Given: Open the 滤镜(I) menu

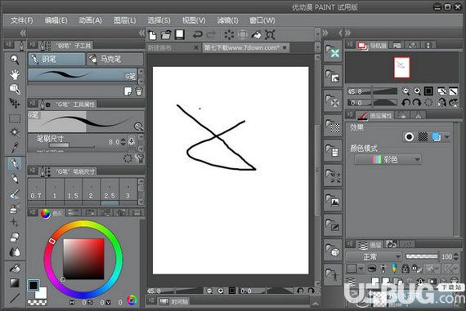Looking at the screenshot, I should point(227,20).
